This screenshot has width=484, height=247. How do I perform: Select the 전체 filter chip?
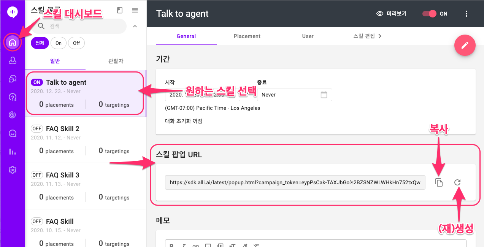[x=40, y=43]
